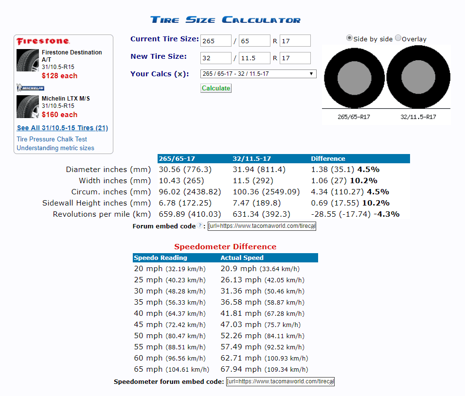Click speedo reading 20 mph row
This screenshot has height=396, width=465.
coord(170,269)
